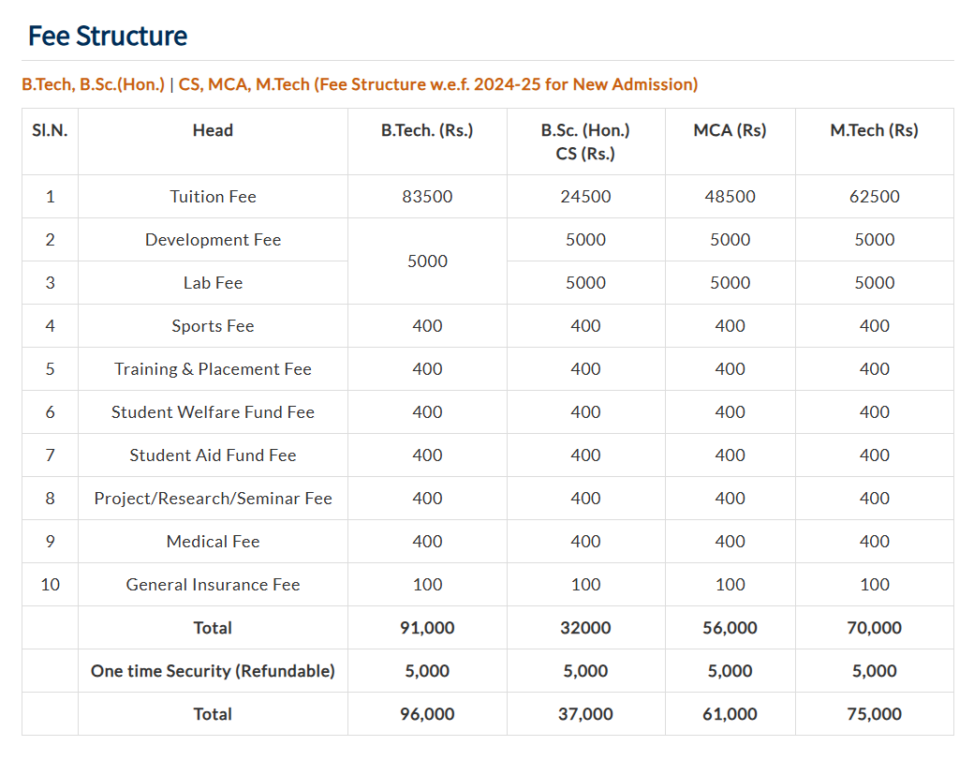Select the General Insurance Fee label
Viewport: 974px width, 761px height.
[213, 585]
